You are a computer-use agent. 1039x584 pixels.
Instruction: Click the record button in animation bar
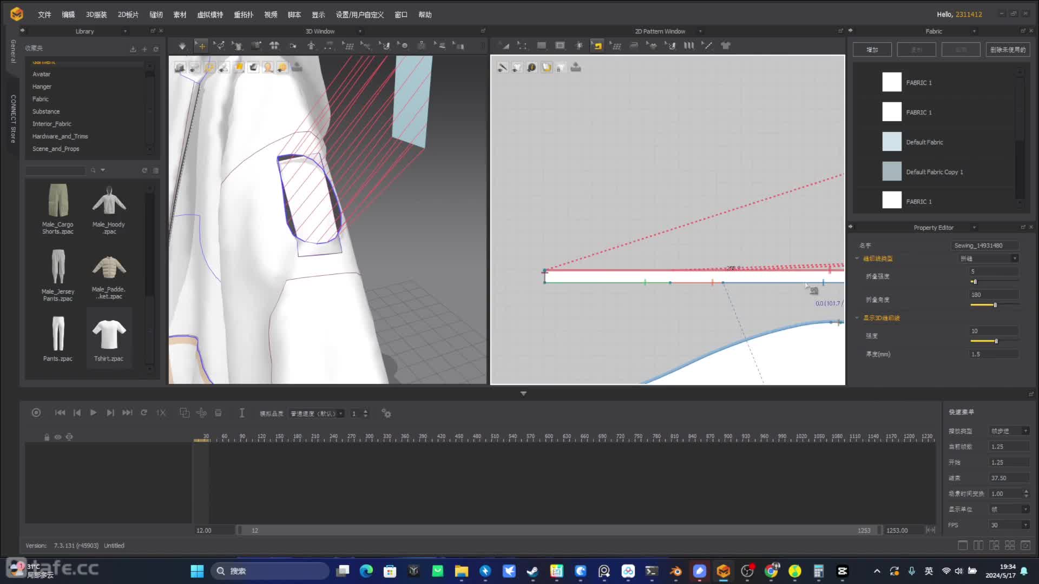pyautogui.click(x=36, y=413)
